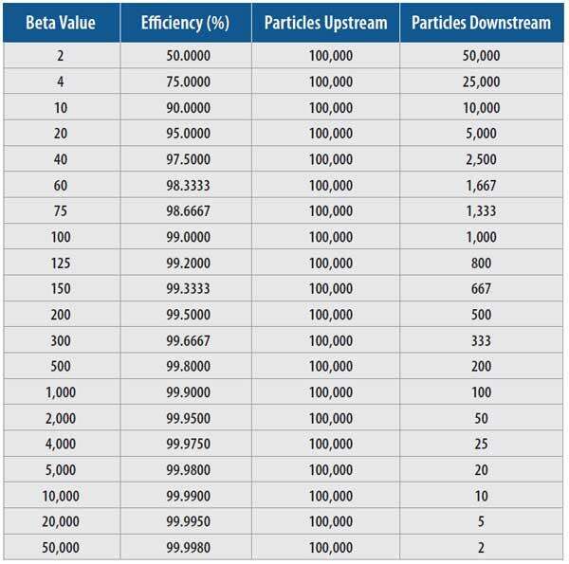Click the 333 downstream particles cell
Image resolution: width=569 pixels, height=564 pixels.
coord(481,340)
